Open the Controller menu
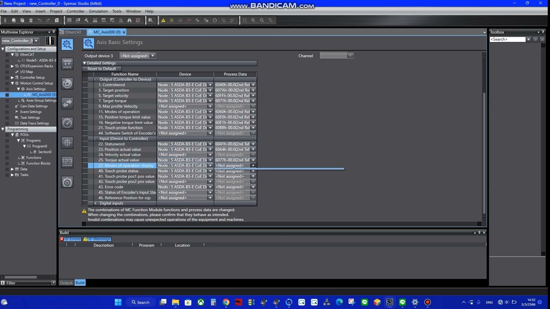The height and width of the screenshot is (309, 550). [x=75, y=11]
